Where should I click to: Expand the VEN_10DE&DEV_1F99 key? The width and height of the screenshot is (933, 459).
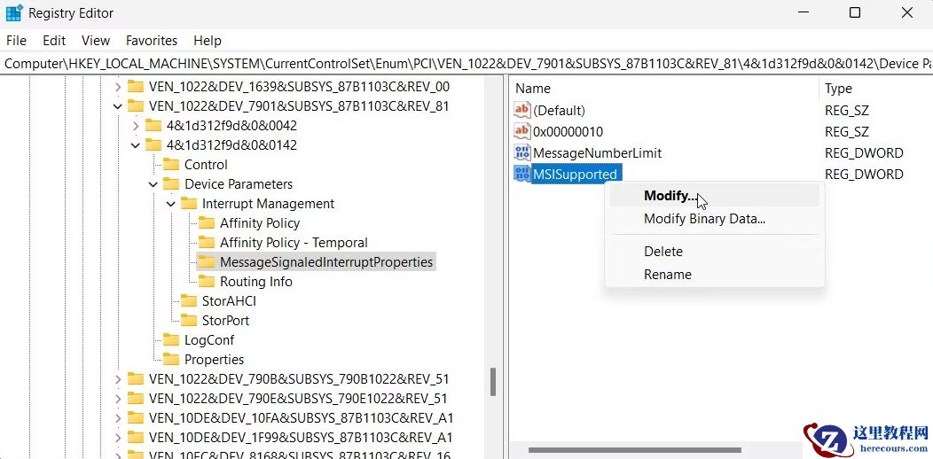(x=118, y=438)
